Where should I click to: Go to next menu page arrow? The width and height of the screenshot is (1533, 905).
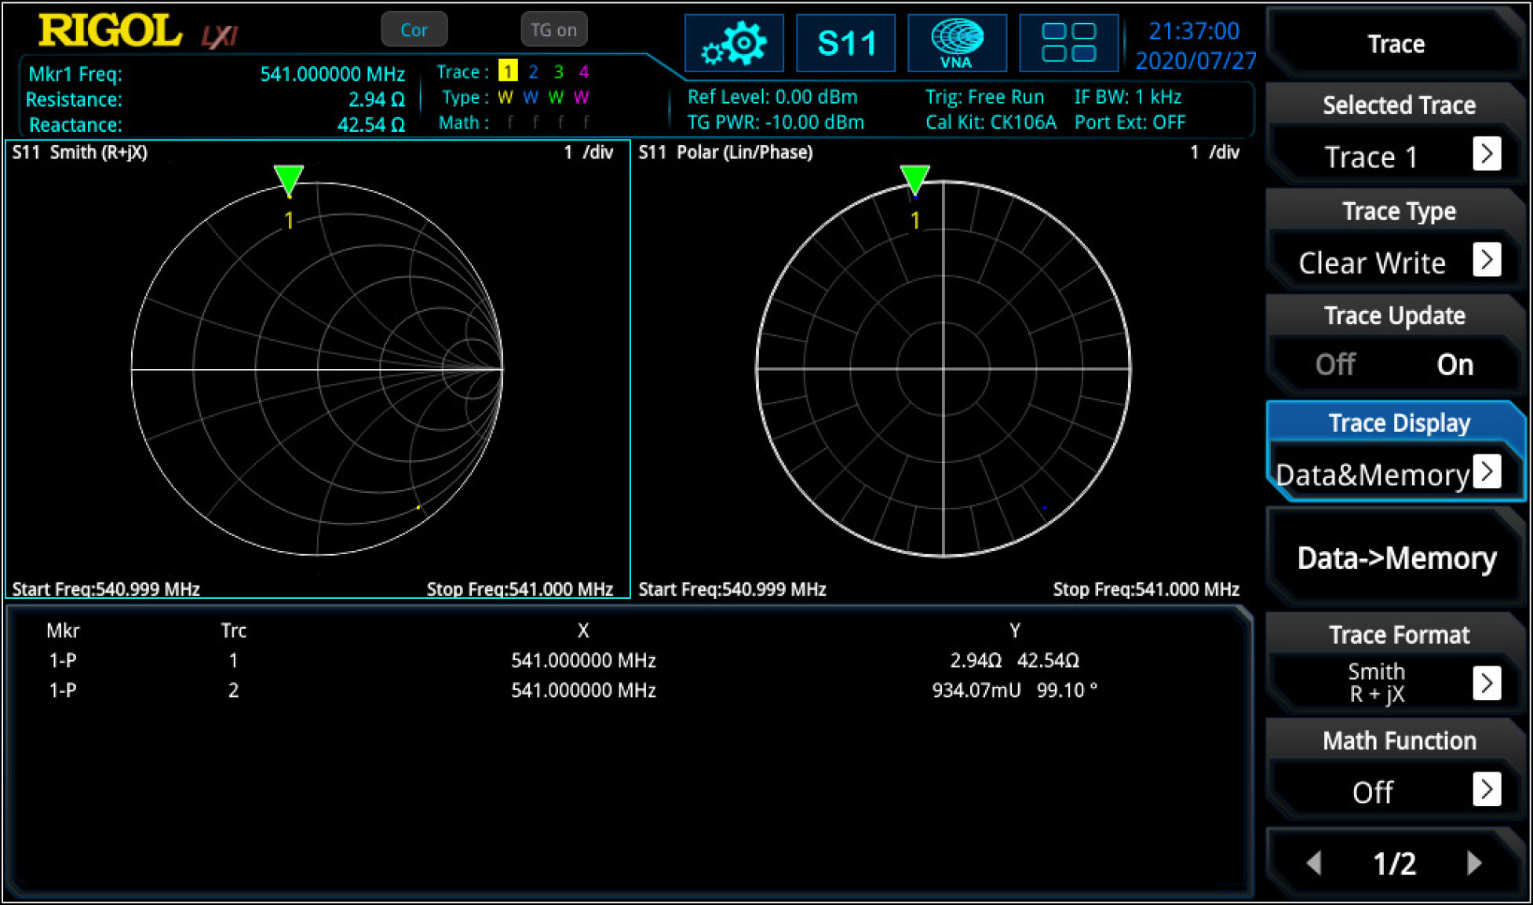point(1474,863)
